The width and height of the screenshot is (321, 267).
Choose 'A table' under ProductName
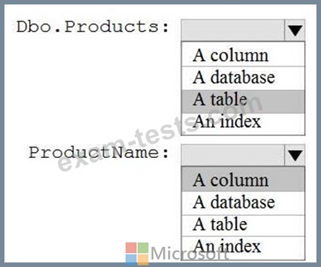tap(243, 225)
